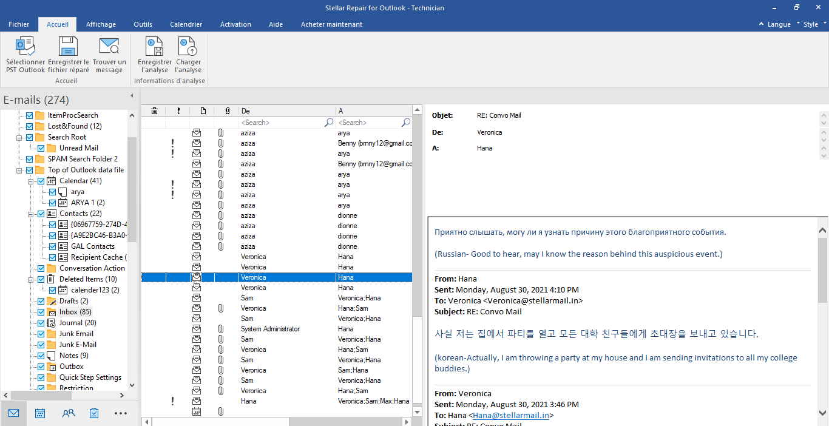Sort by importance exclamation column header
The width and height of the screenshot is (829, 426).
pyautogui.click(x=178, y=111)
